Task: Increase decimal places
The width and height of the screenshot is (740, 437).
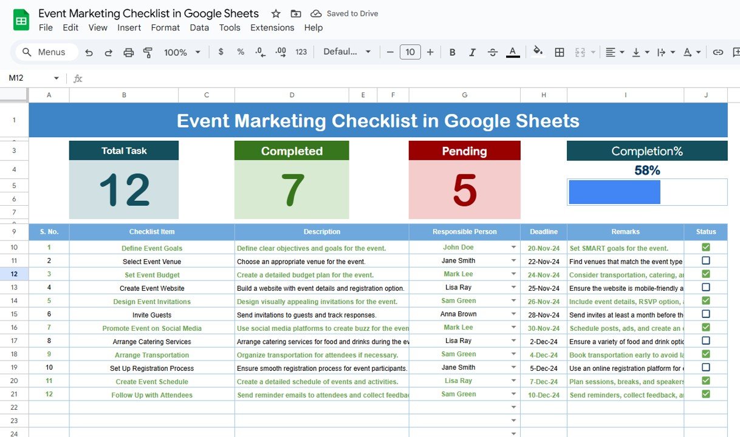Action: [281, 52]
